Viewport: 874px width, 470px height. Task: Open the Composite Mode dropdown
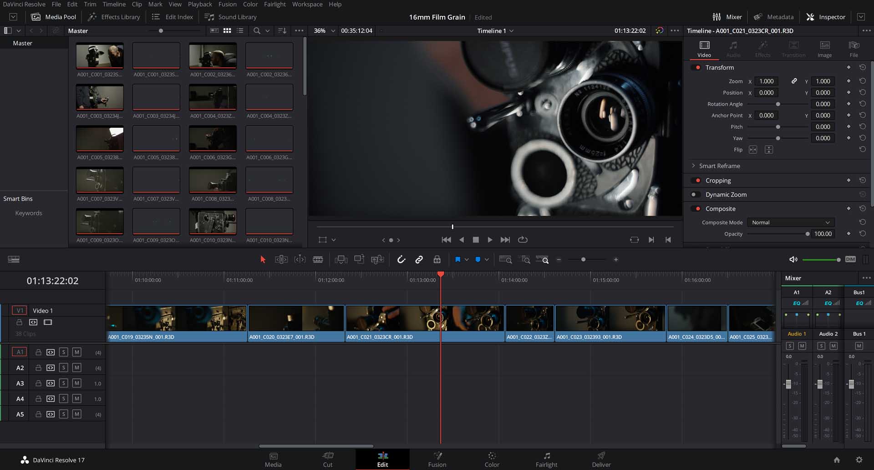pyautogui.click(x=790, y=222)
